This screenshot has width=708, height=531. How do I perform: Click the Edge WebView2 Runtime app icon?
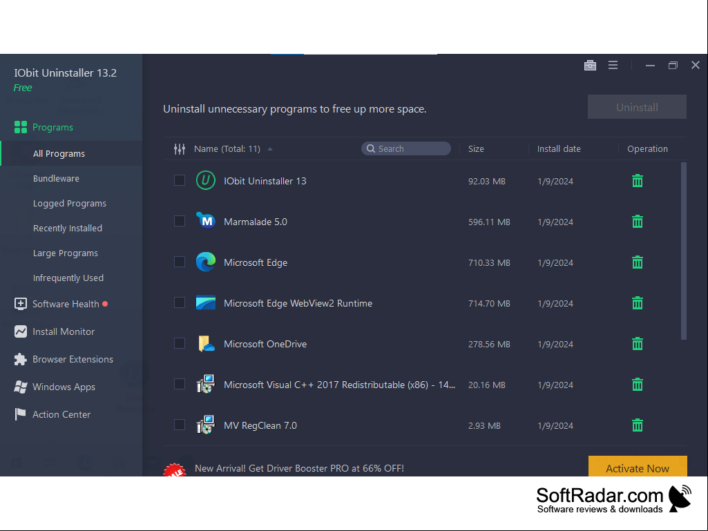coord(205,302)
